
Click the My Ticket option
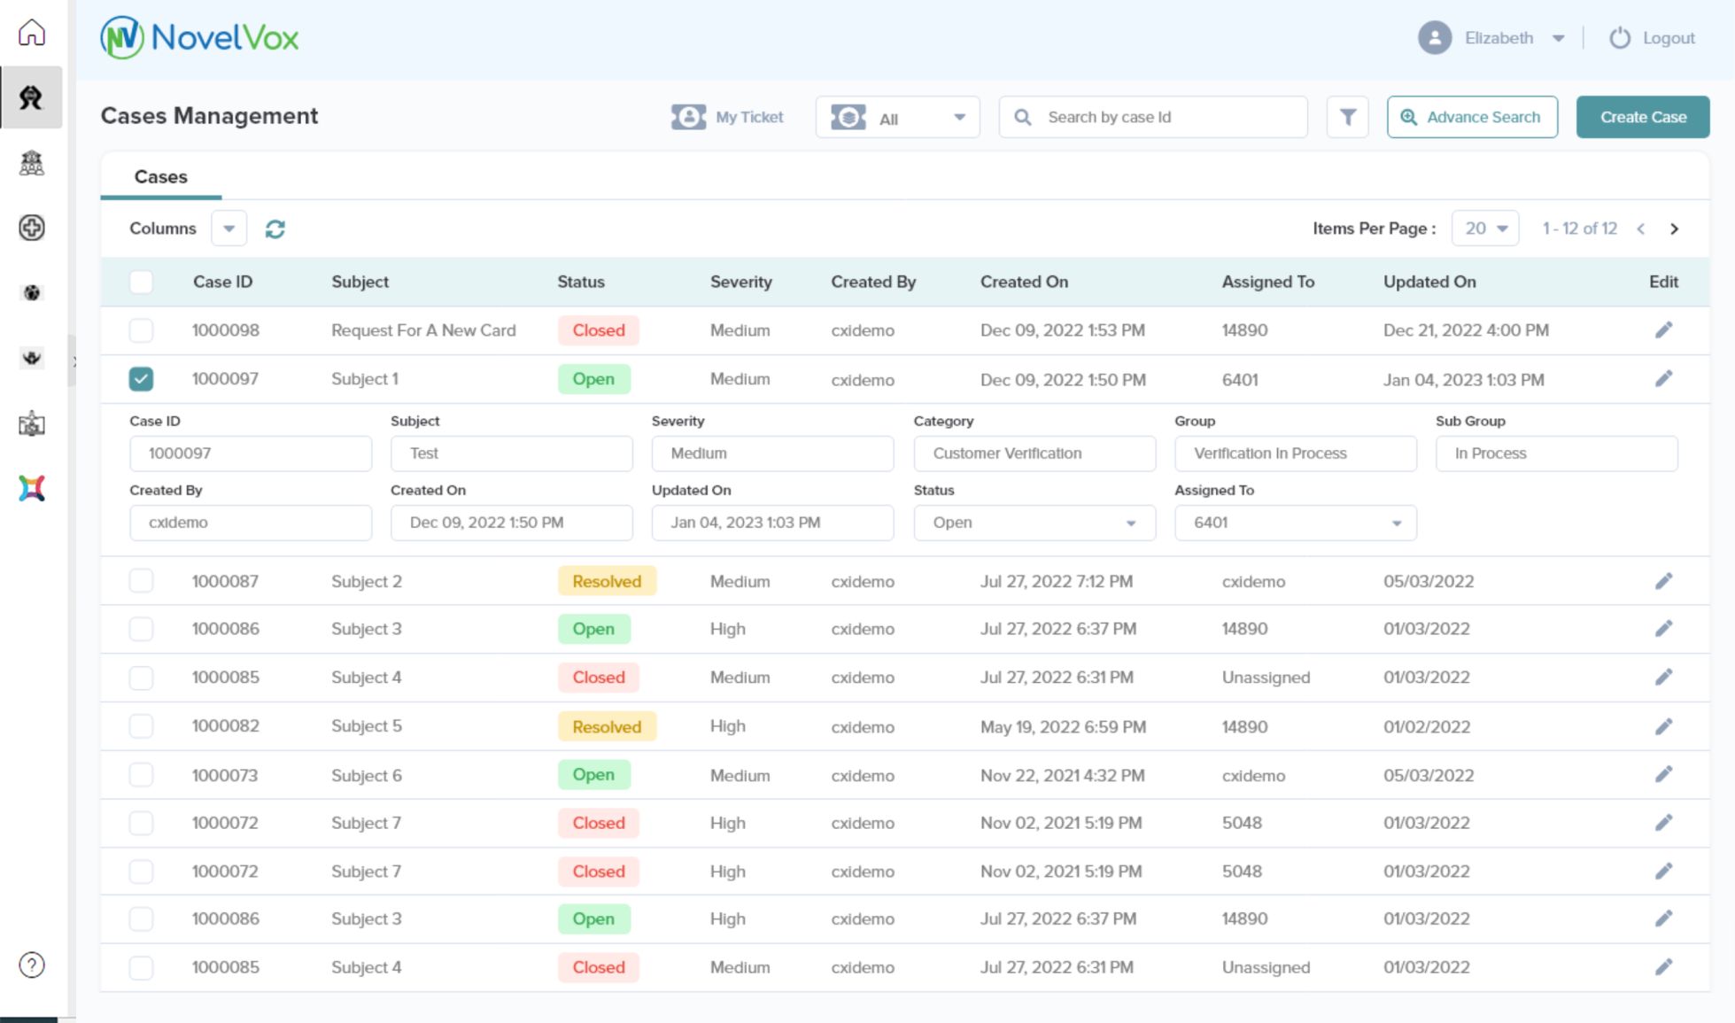(x=728, y=117)
